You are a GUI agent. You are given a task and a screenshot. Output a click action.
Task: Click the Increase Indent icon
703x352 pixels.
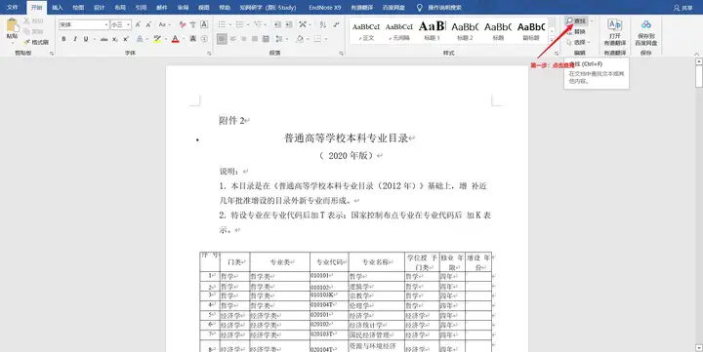[289, 24]
